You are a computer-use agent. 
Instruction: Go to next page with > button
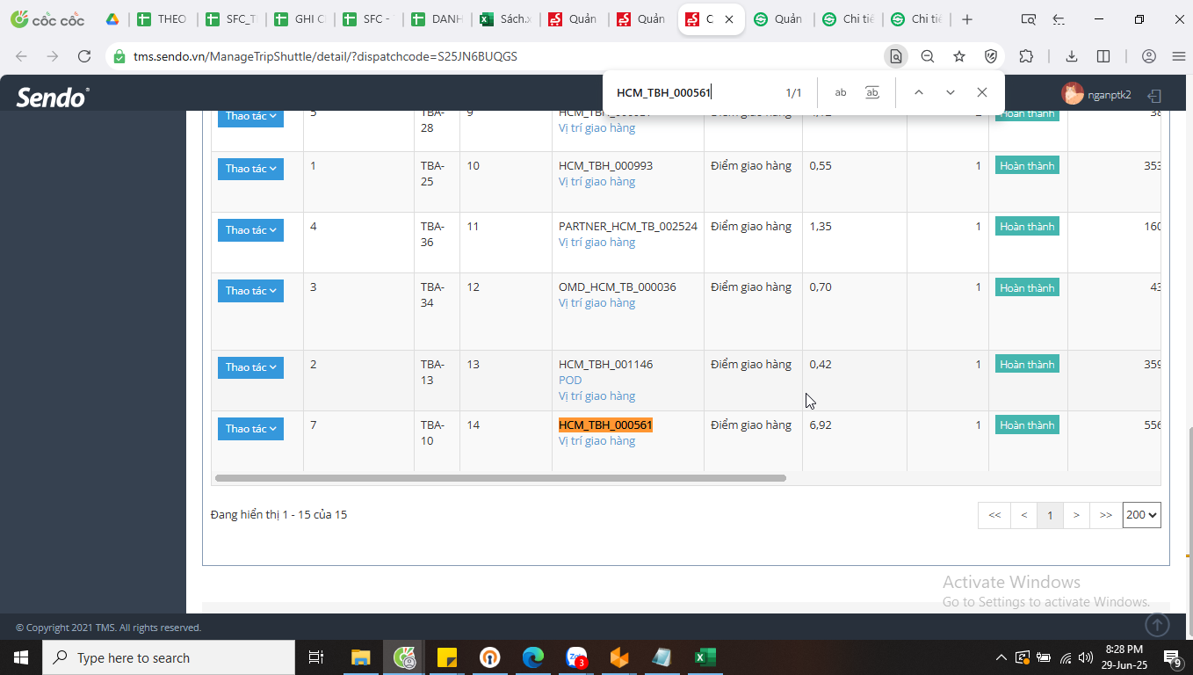click(x=1076, y=515)
